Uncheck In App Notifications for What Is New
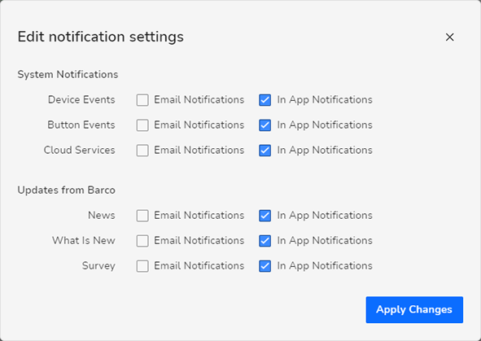 pyautogui.click(x=265, y=241)
